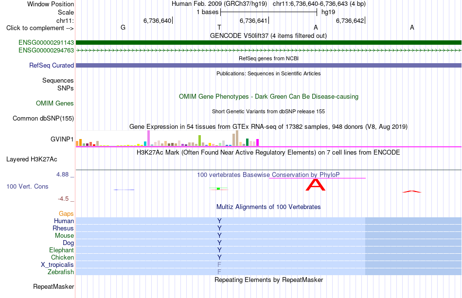Click the GENCODE V50lift37 track title

click(268, 35)
